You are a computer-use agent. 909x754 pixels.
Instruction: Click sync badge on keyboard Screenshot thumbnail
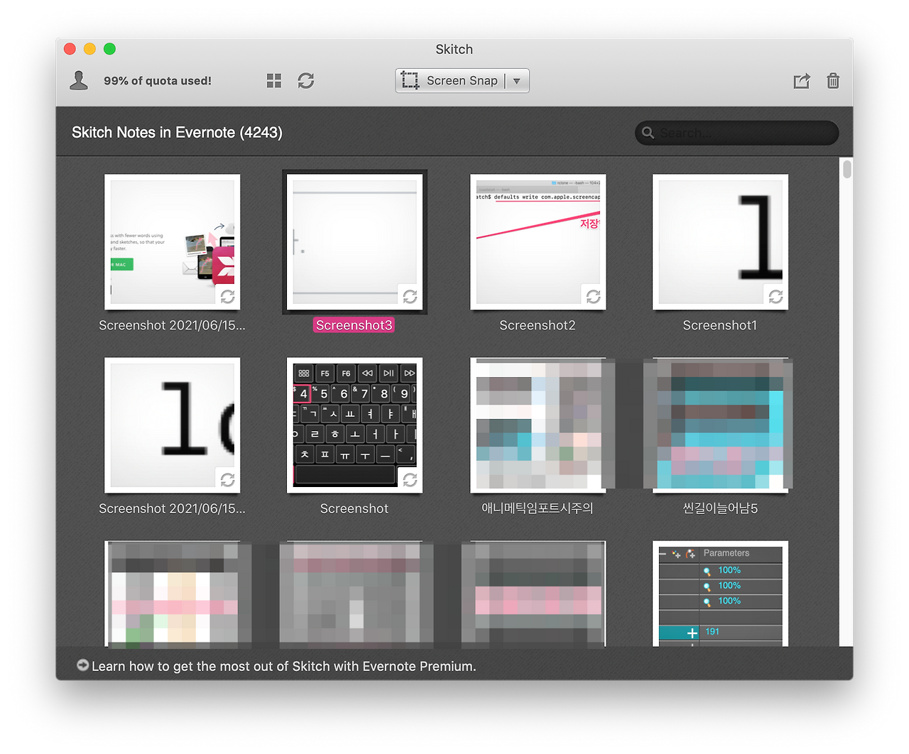pyautogui.click(x=410, y=480)
